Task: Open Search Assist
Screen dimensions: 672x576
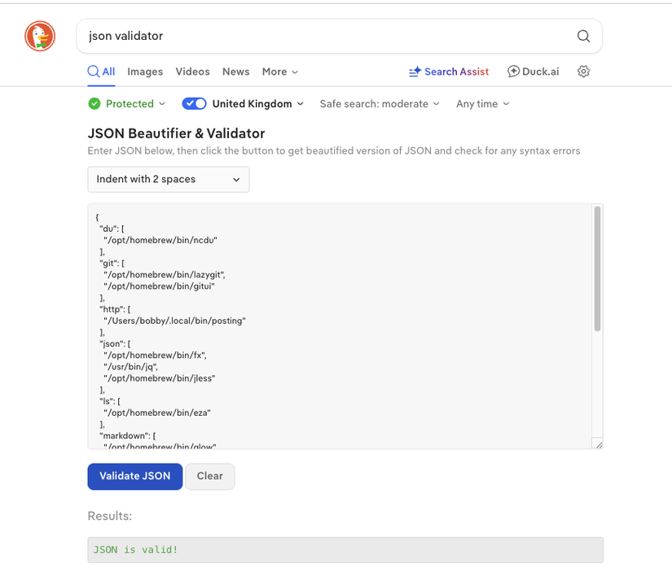Action: (448, 72)
